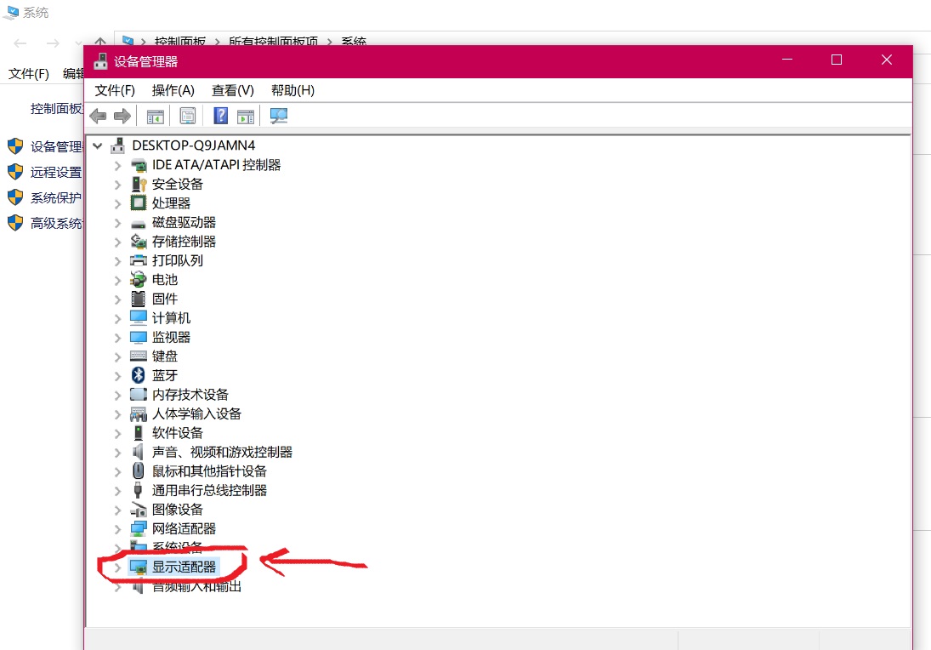Click the show/hide action pane toolbar icon

click(245, 117)
